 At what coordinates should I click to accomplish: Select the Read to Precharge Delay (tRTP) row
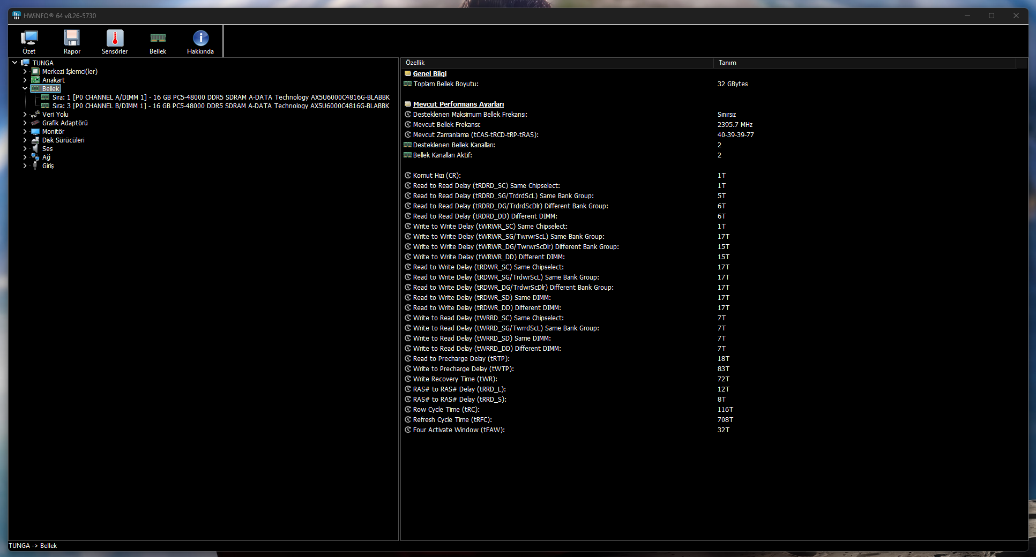713,358
